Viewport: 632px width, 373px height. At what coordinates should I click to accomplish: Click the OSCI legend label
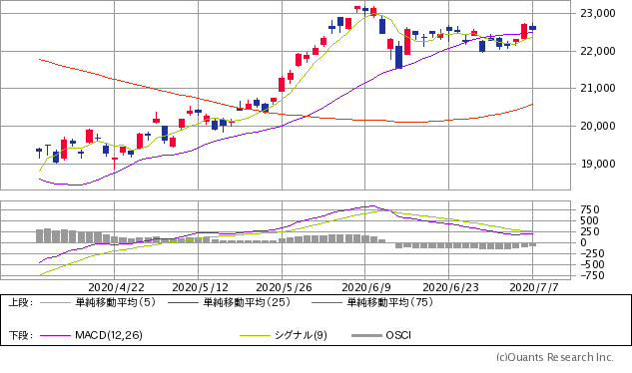tap(398, 335)
